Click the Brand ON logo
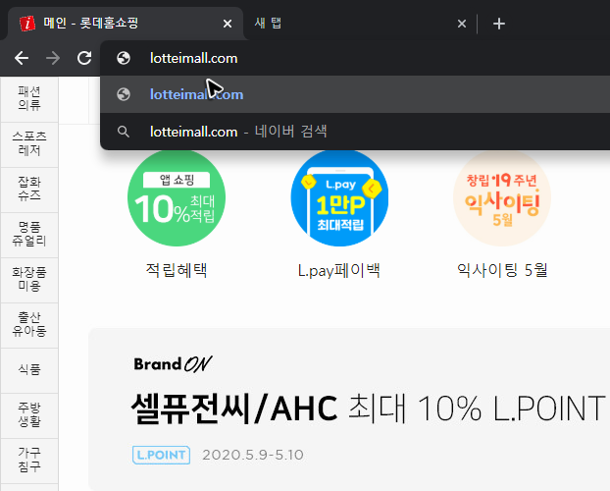The width and height of the screenshot is (610, 491). click(x=173, y=364)
